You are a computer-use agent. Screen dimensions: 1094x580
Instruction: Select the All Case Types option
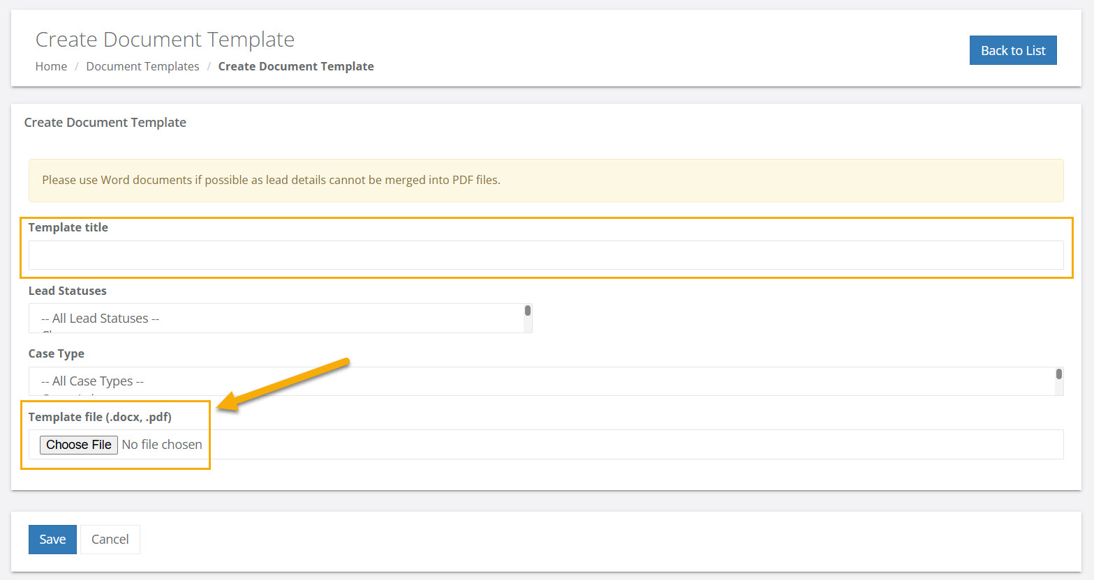point(91,381)
